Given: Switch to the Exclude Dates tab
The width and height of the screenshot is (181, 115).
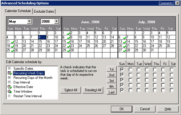Looking at the screenshot, I should coord(44,11).
